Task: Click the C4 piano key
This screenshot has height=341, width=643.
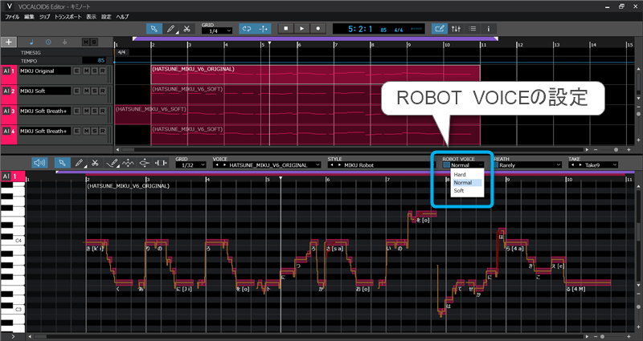Action: (13, 241)
